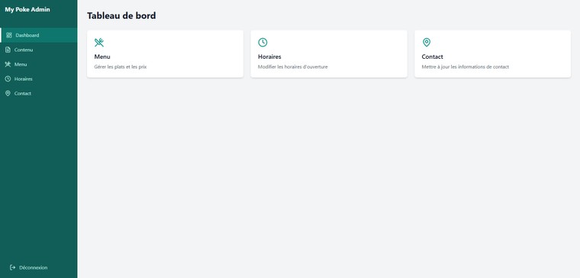Click the Contact map pin icon in sidebar
Screen dimensions: 580x278
(8, 93)
